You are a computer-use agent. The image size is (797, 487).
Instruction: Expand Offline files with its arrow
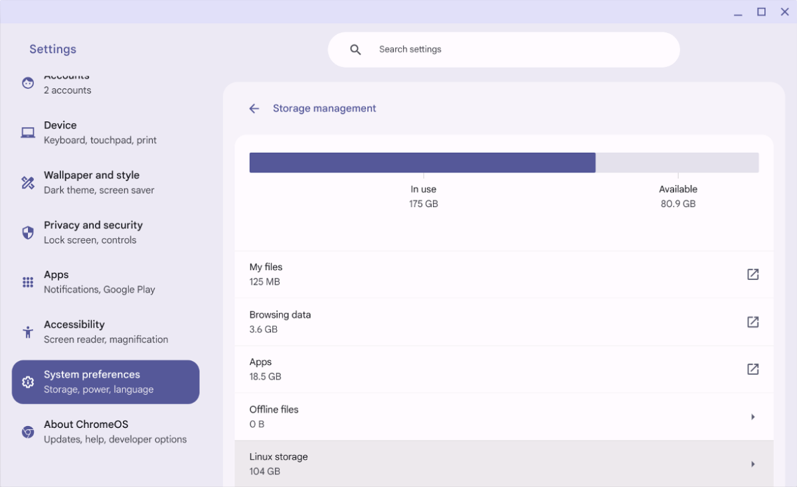(x=753, y=417)
